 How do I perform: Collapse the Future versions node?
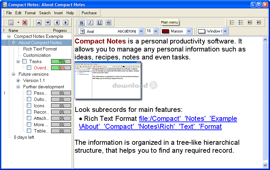pos(13,74)
